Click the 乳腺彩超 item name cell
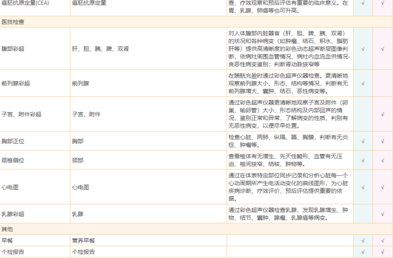 pos(16,214)
